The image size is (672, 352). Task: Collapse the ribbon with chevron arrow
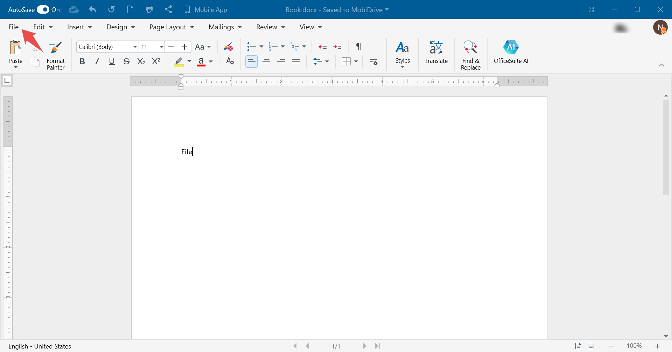click(x=661, y=65)
